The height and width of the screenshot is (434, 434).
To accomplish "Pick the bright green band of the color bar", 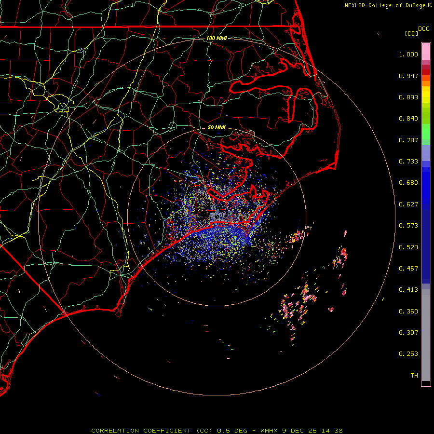I will (426, 132).
